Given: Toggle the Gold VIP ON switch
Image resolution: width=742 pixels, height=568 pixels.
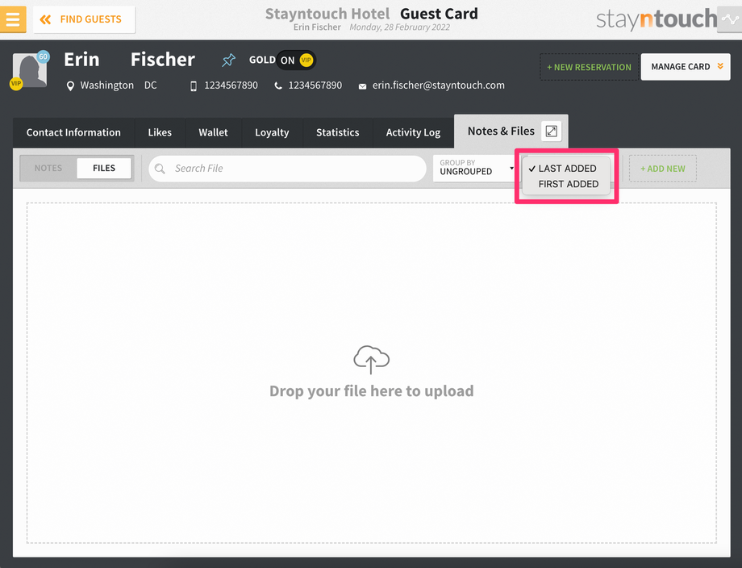Looking at the screenshot, I should tap(296, 61).
